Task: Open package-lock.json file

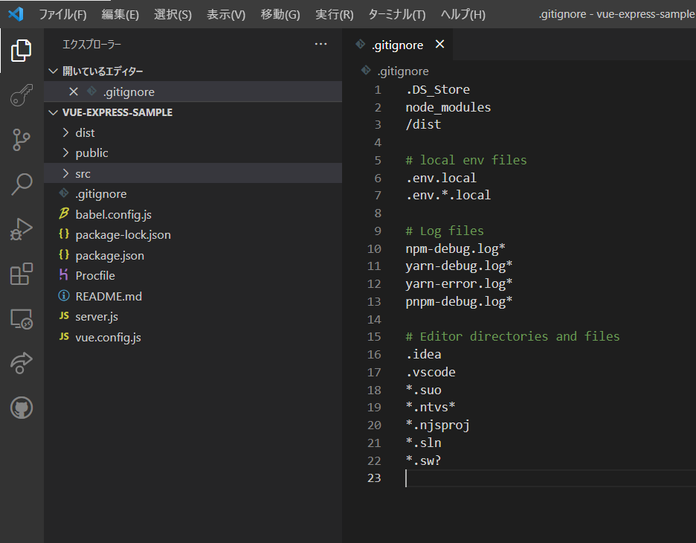Action: (193, 235)
